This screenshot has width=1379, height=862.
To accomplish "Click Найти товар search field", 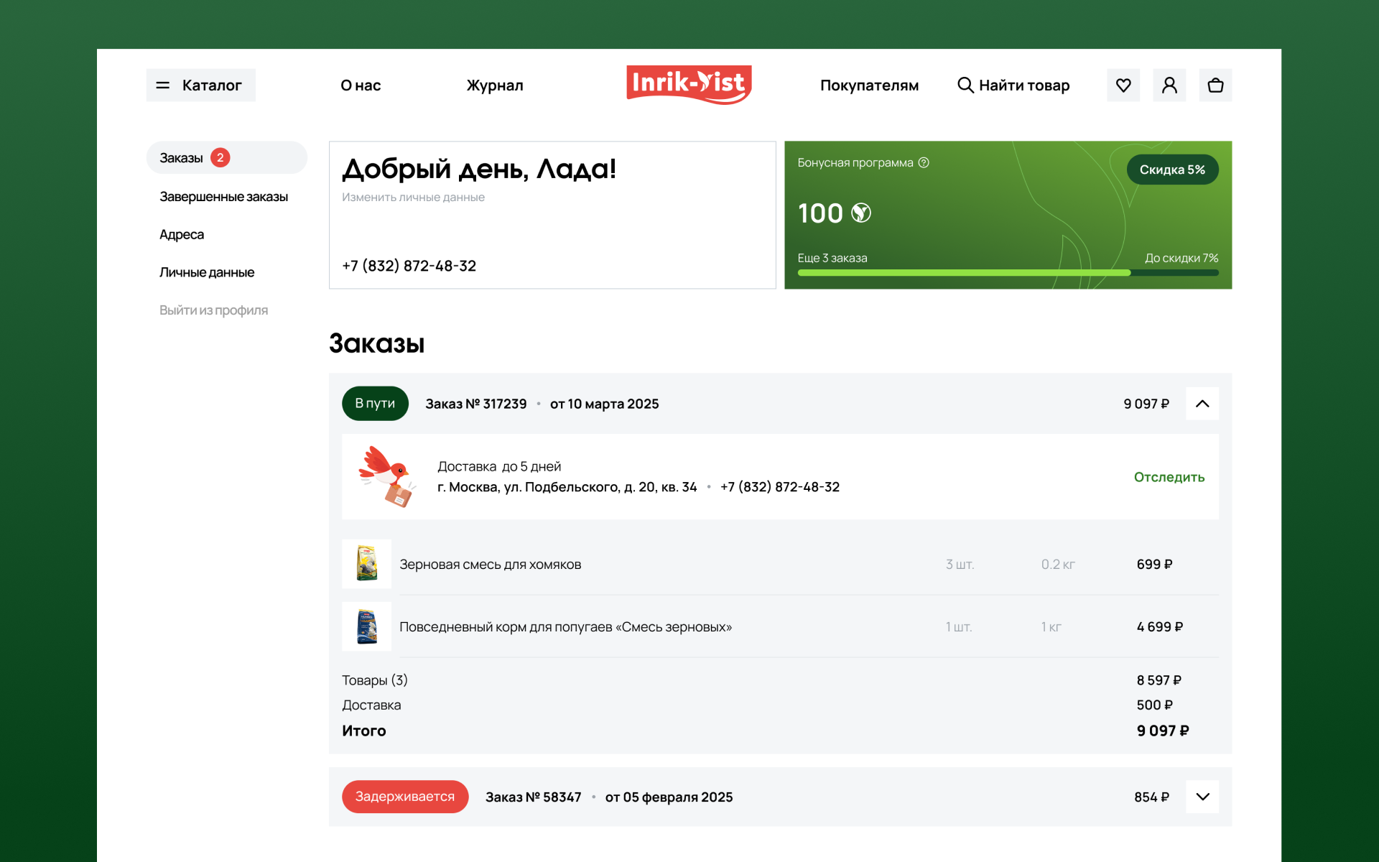I will pyautogui.click(x=1013, y=85).
